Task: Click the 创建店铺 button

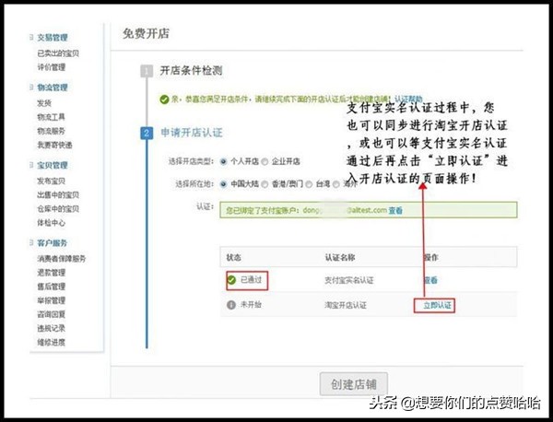Action: point(354,384)
